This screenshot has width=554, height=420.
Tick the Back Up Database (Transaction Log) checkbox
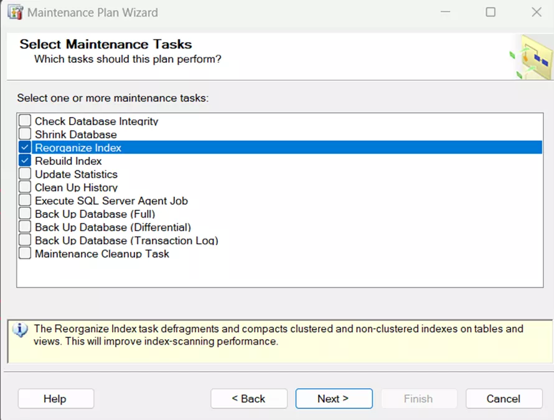pyautogui.click(x=25, y=240)
